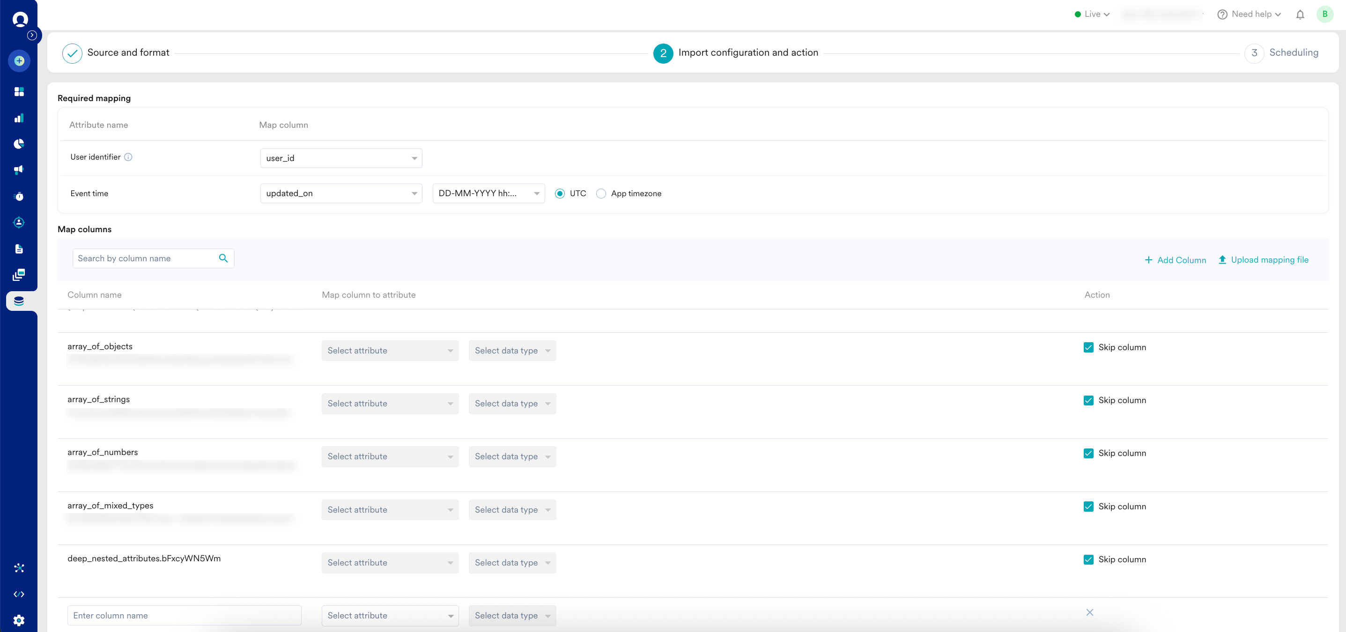This screenshot has width=1346, height=632.
Task: Click the settings gear icon in sidebar
Action: pyautogui.click(x=19, y=620)
